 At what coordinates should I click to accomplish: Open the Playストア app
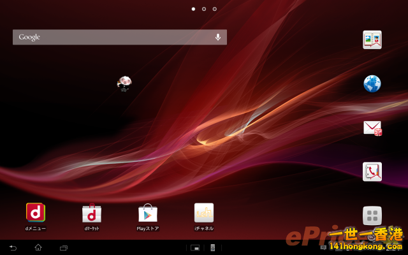point(148,212)
